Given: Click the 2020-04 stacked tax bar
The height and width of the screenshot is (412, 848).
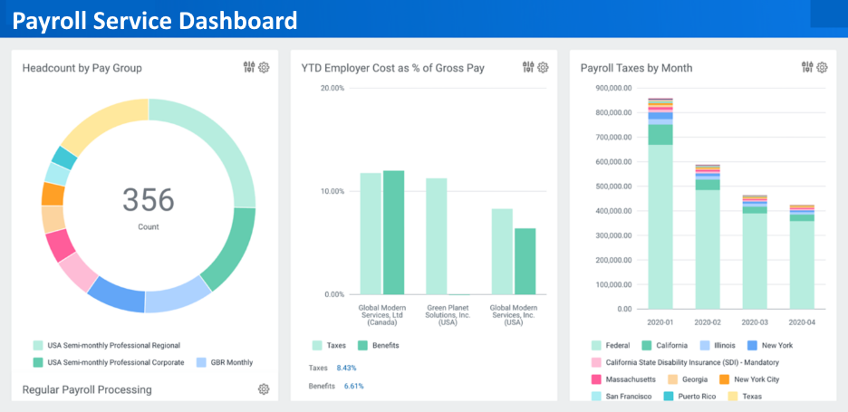Looking at the screenshot, I should tap(802, 257).
